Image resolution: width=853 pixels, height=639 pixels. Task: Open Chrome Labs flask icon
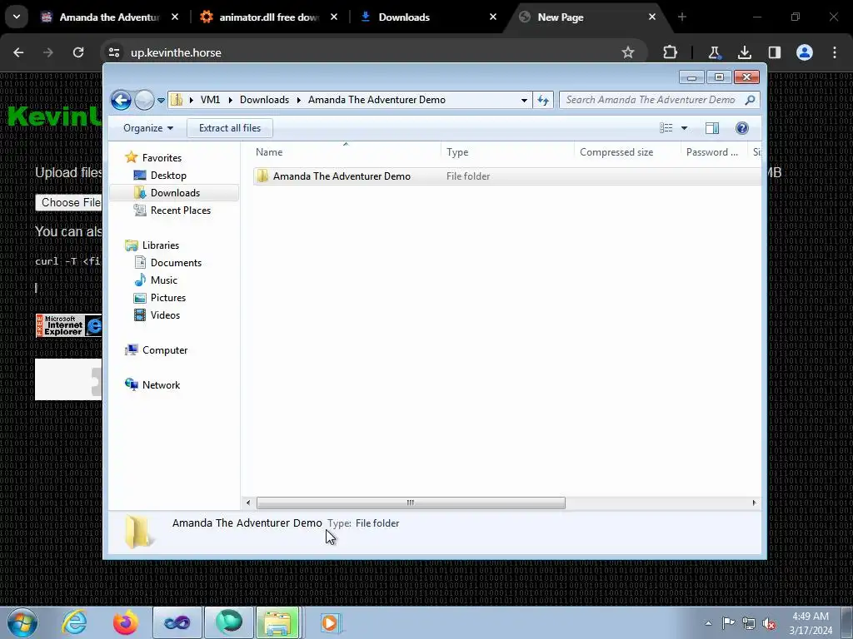(x=714, y=52)
